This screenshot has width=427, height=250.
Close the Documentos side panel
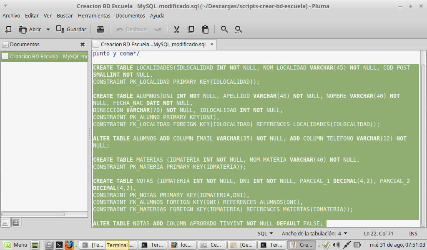[x=83, y=45]
